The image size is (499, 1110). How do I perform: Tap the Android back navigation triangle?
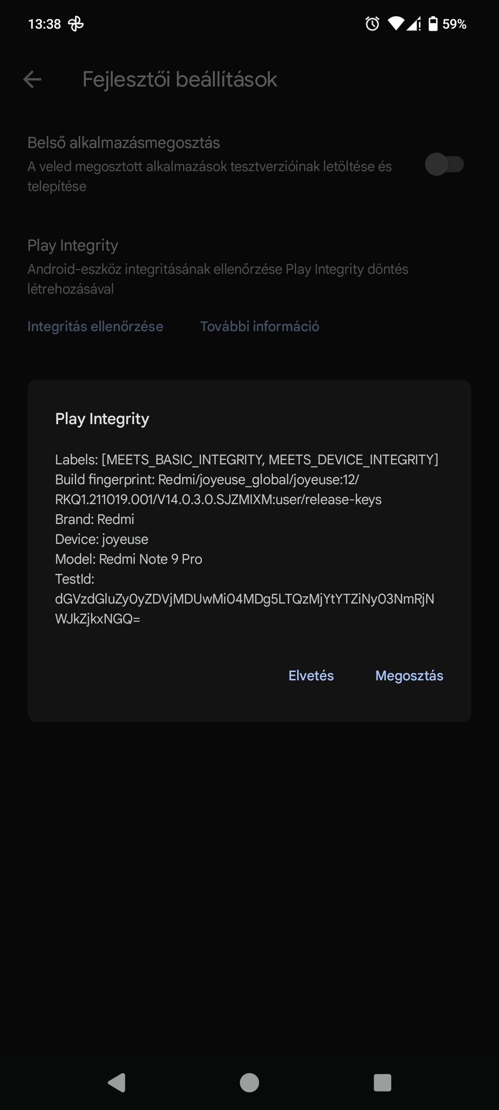click(117, 1082)
